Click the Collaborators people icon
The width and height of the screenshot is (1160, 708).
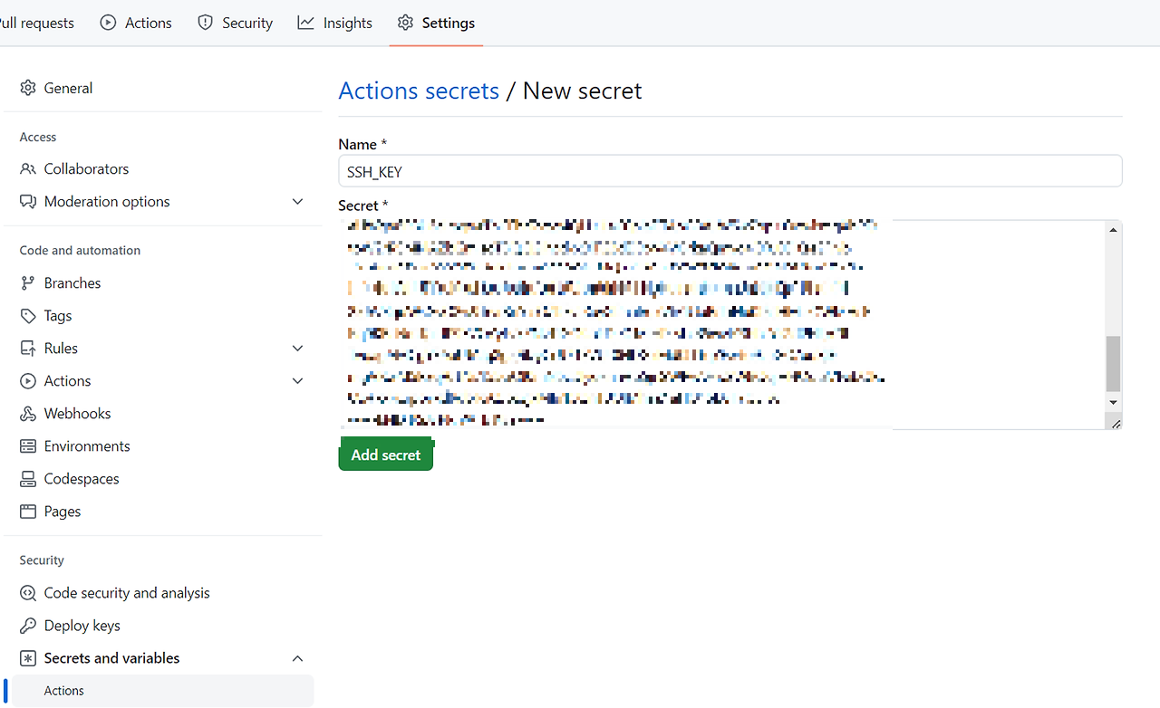[28, 169]
